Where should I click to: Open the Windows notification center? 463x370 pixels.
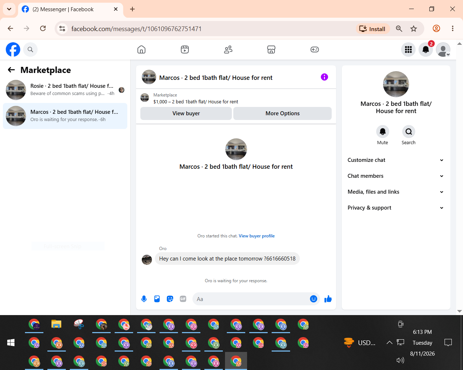pyautogui.click(x=448, y=343)
